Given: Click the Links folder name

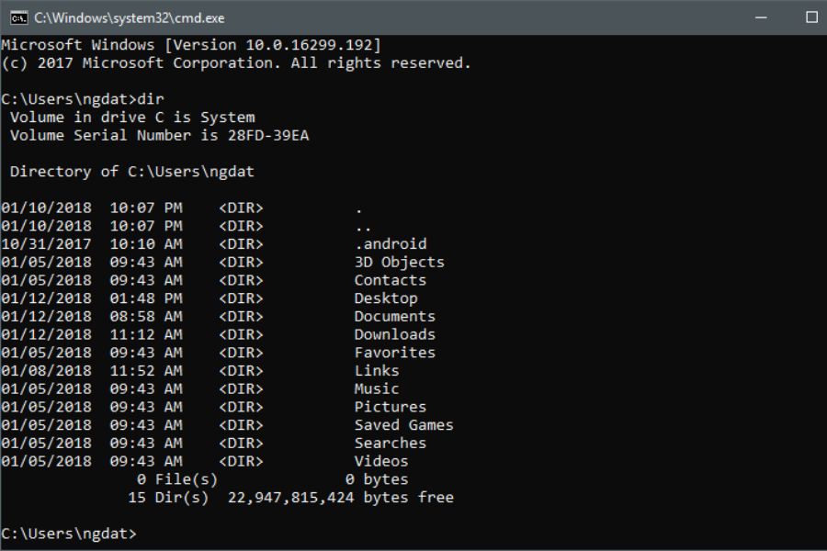Looking at the screenshot, I should [x=376, y=371].
